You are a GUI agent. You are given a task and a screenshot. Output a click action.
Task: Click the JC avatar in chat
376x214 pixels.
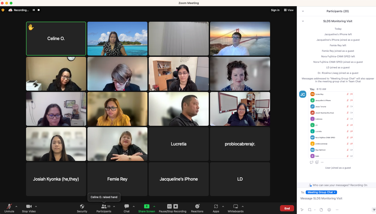point(303,94)
